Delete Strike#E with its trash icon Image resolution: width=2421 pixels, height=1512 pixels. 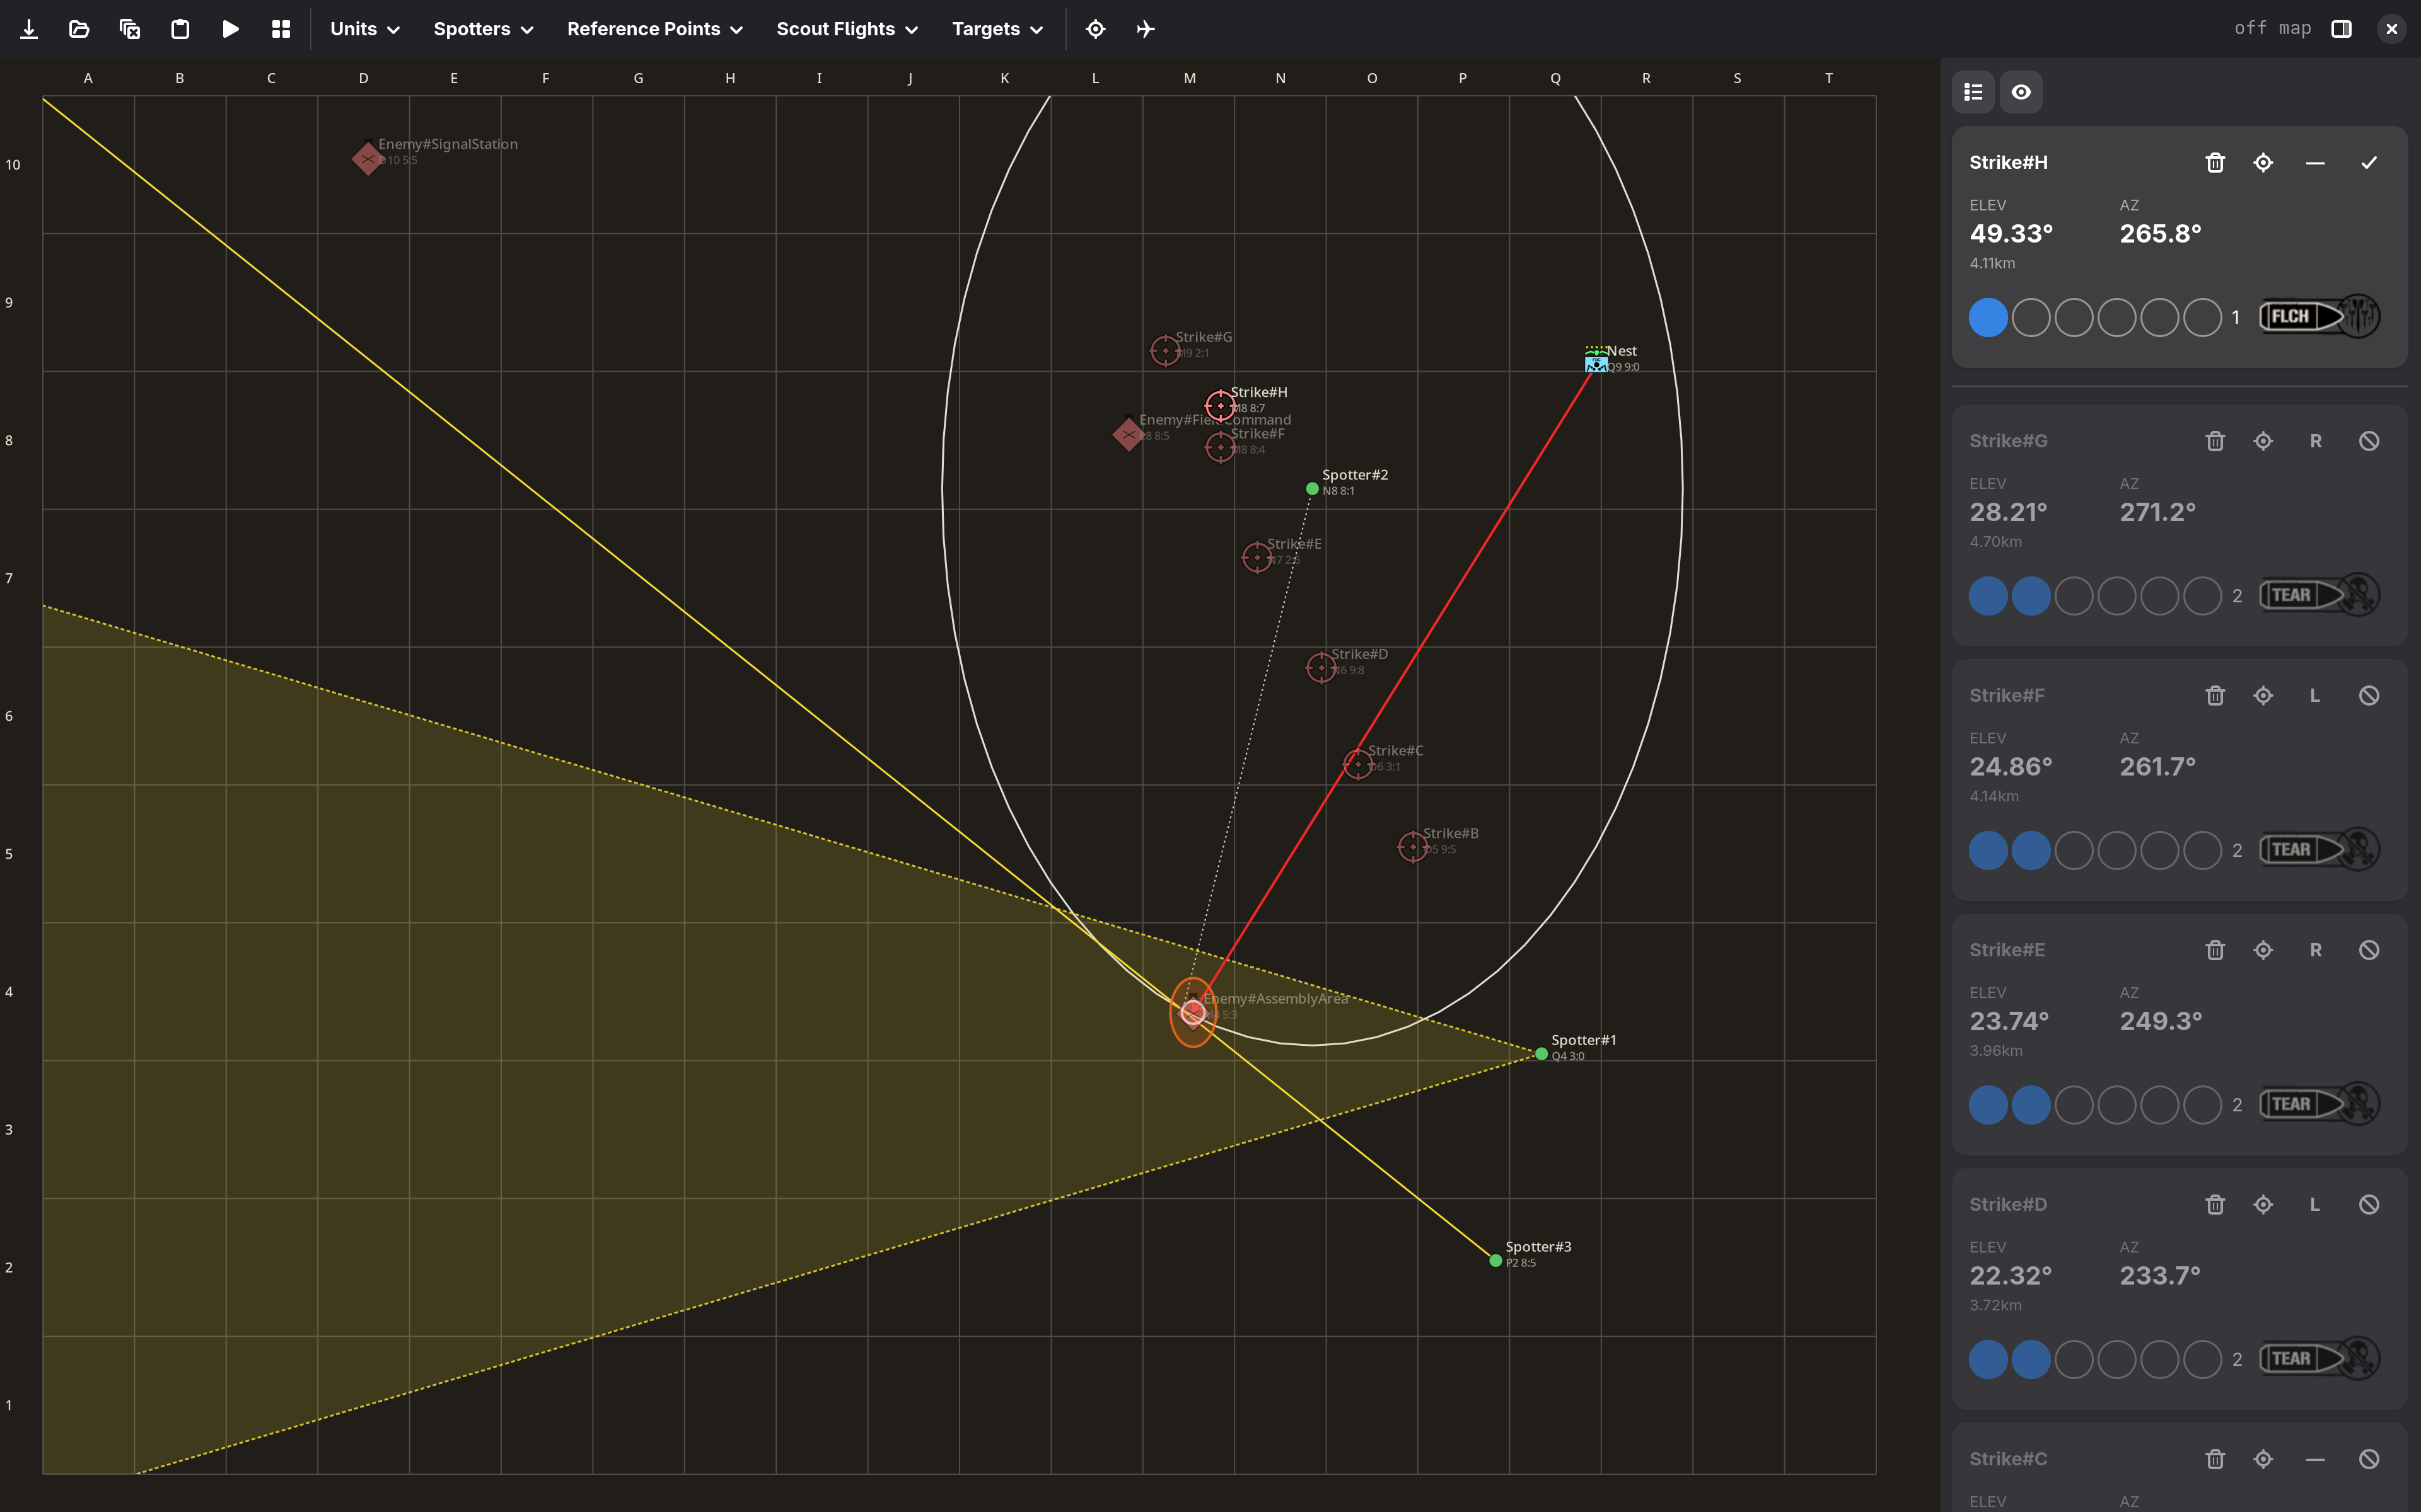2215,950
